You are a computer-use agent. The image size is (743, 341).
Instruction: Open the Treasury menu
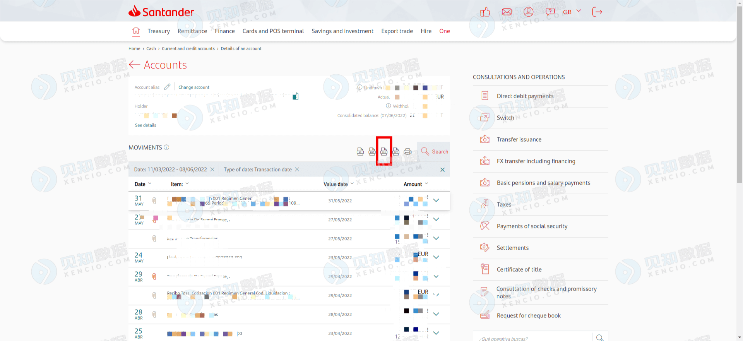point(159,31)
